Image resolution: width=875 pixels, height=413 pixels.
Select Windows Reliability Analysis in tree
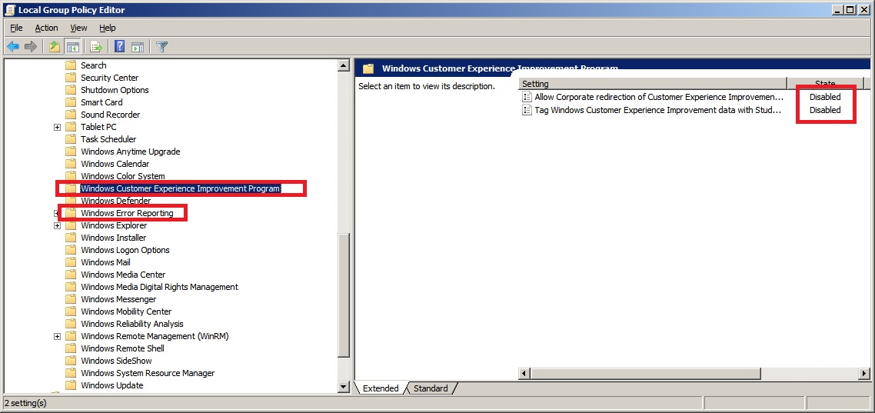point(131,324)
